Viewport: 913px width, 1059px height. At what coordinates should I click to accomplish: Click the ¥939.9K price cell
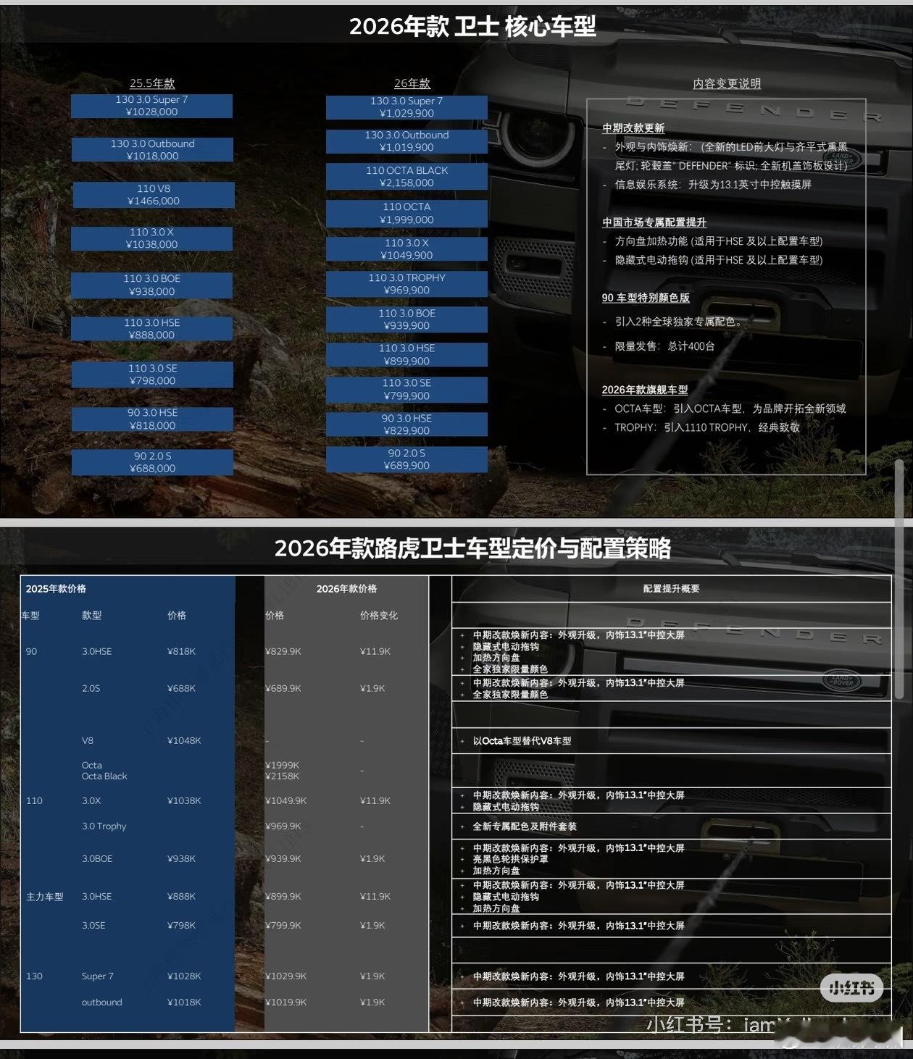coord(283,858)
